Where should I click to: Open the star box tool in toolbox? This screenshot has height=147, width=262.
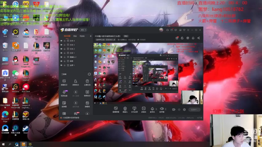click(x=87, y=93)
